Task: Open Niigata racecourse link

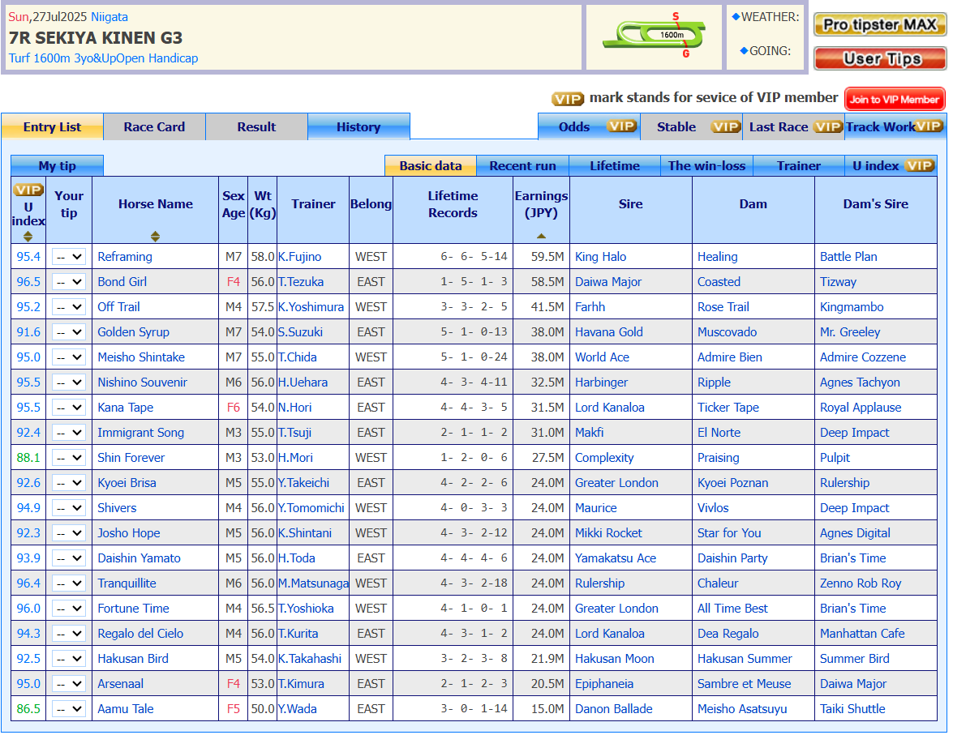Action: coord(109,17)
